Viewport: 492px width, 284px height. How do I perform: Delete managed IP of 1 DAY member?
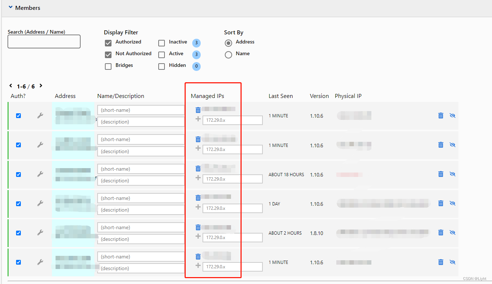198,198
